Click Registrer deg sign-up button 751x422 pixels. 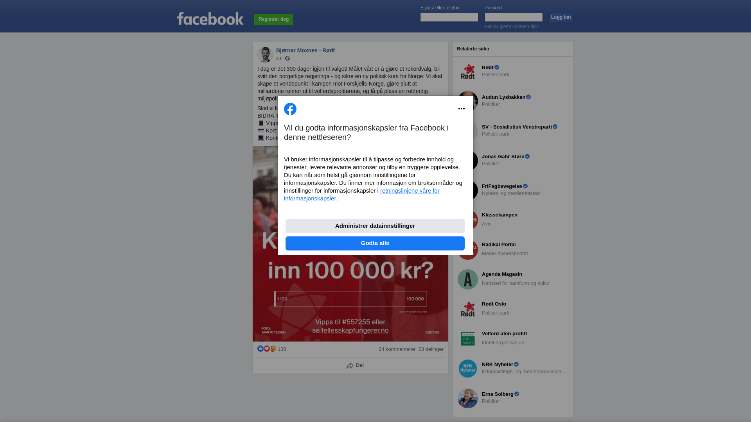click(x=273, y=20)
